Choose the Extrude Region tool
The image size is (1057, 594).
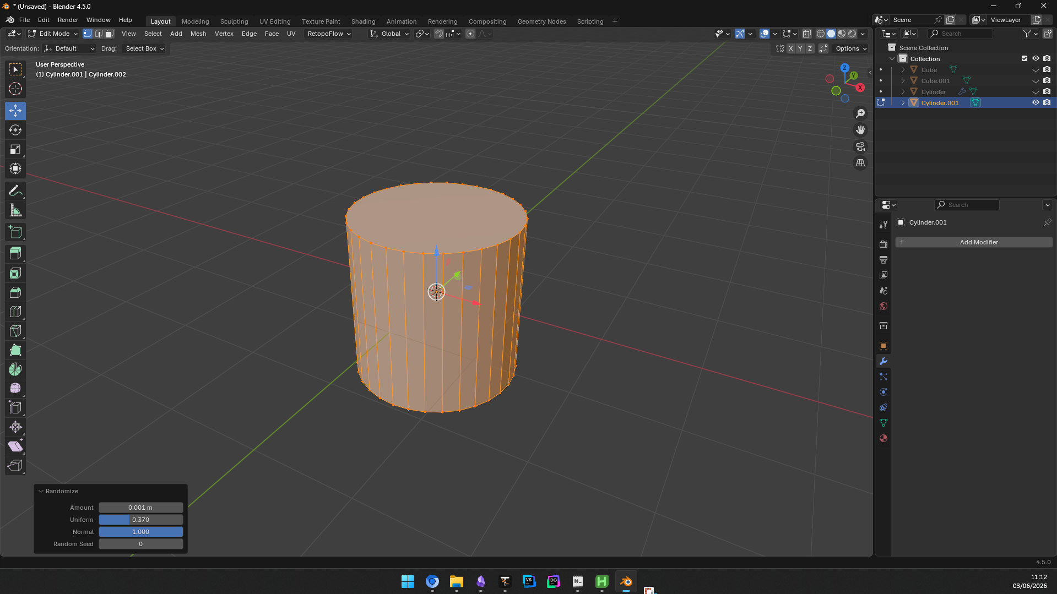click(15, 254)
